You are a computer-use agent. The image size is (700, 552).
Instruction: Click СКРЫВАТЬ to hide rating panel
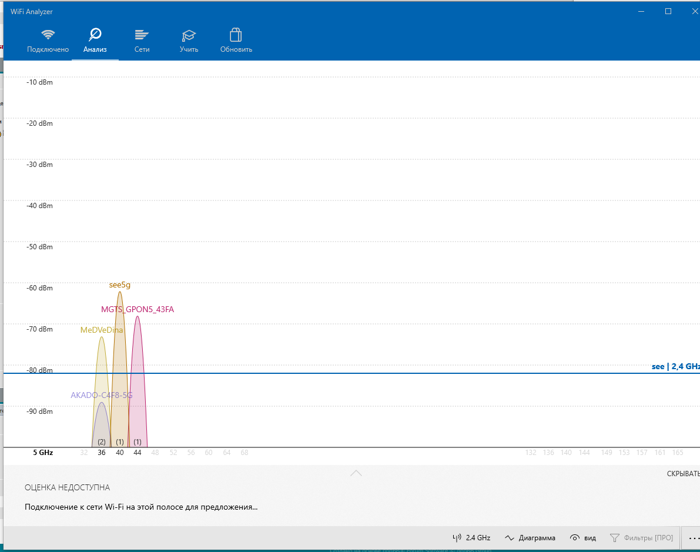[x=683, y=474]
